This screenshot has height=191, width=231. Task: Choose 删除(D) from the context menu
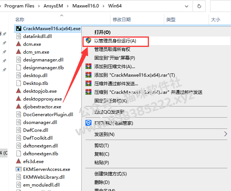coord(102,182)
